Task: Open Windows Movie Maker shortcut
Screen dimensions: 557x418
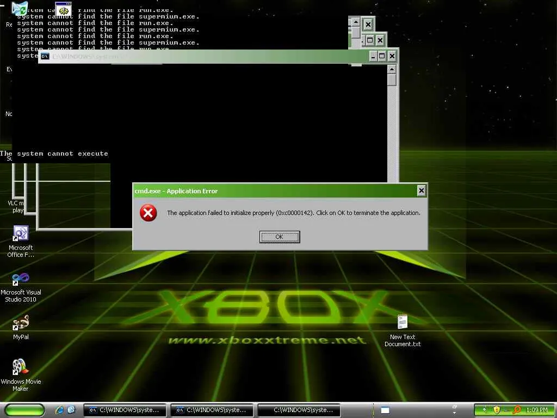Action: [21, 375]
